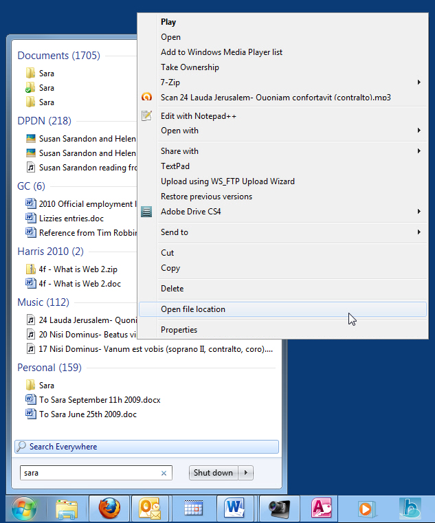The height and width of the screenshot is (523, 435).
Task: Open the camera capture app on the taskbar
Action: 280,509
